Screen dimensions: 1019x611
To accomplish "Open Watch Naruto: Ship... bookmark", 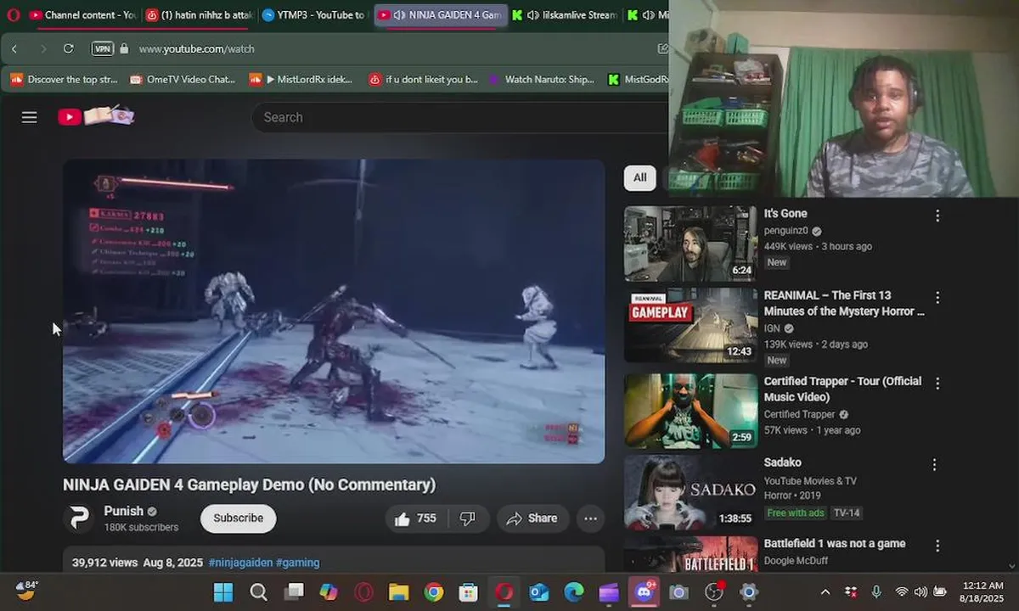I will [x=541, y=79].
